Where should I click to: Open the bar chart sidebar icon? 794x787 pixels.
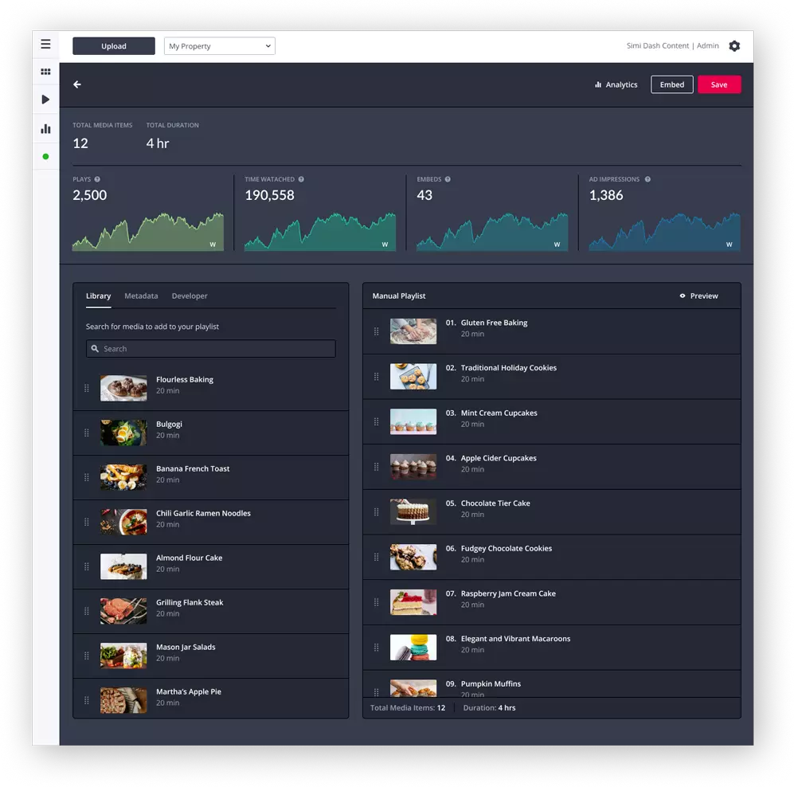[45, 128]
